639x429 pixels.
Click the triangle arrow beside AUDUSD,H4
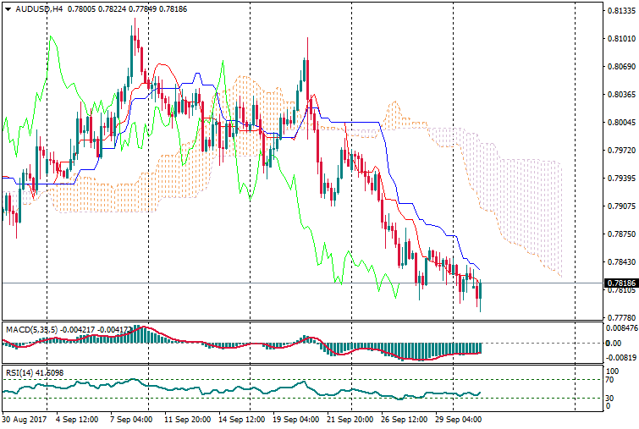8,8
